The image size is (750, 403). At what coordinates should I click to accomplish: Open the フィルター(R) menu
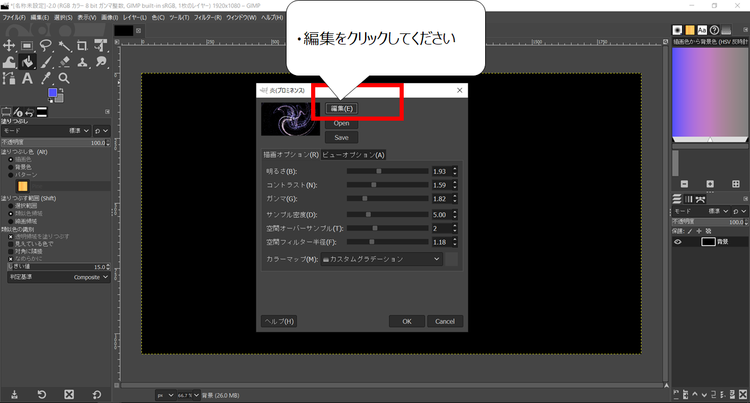click(207, 18)
